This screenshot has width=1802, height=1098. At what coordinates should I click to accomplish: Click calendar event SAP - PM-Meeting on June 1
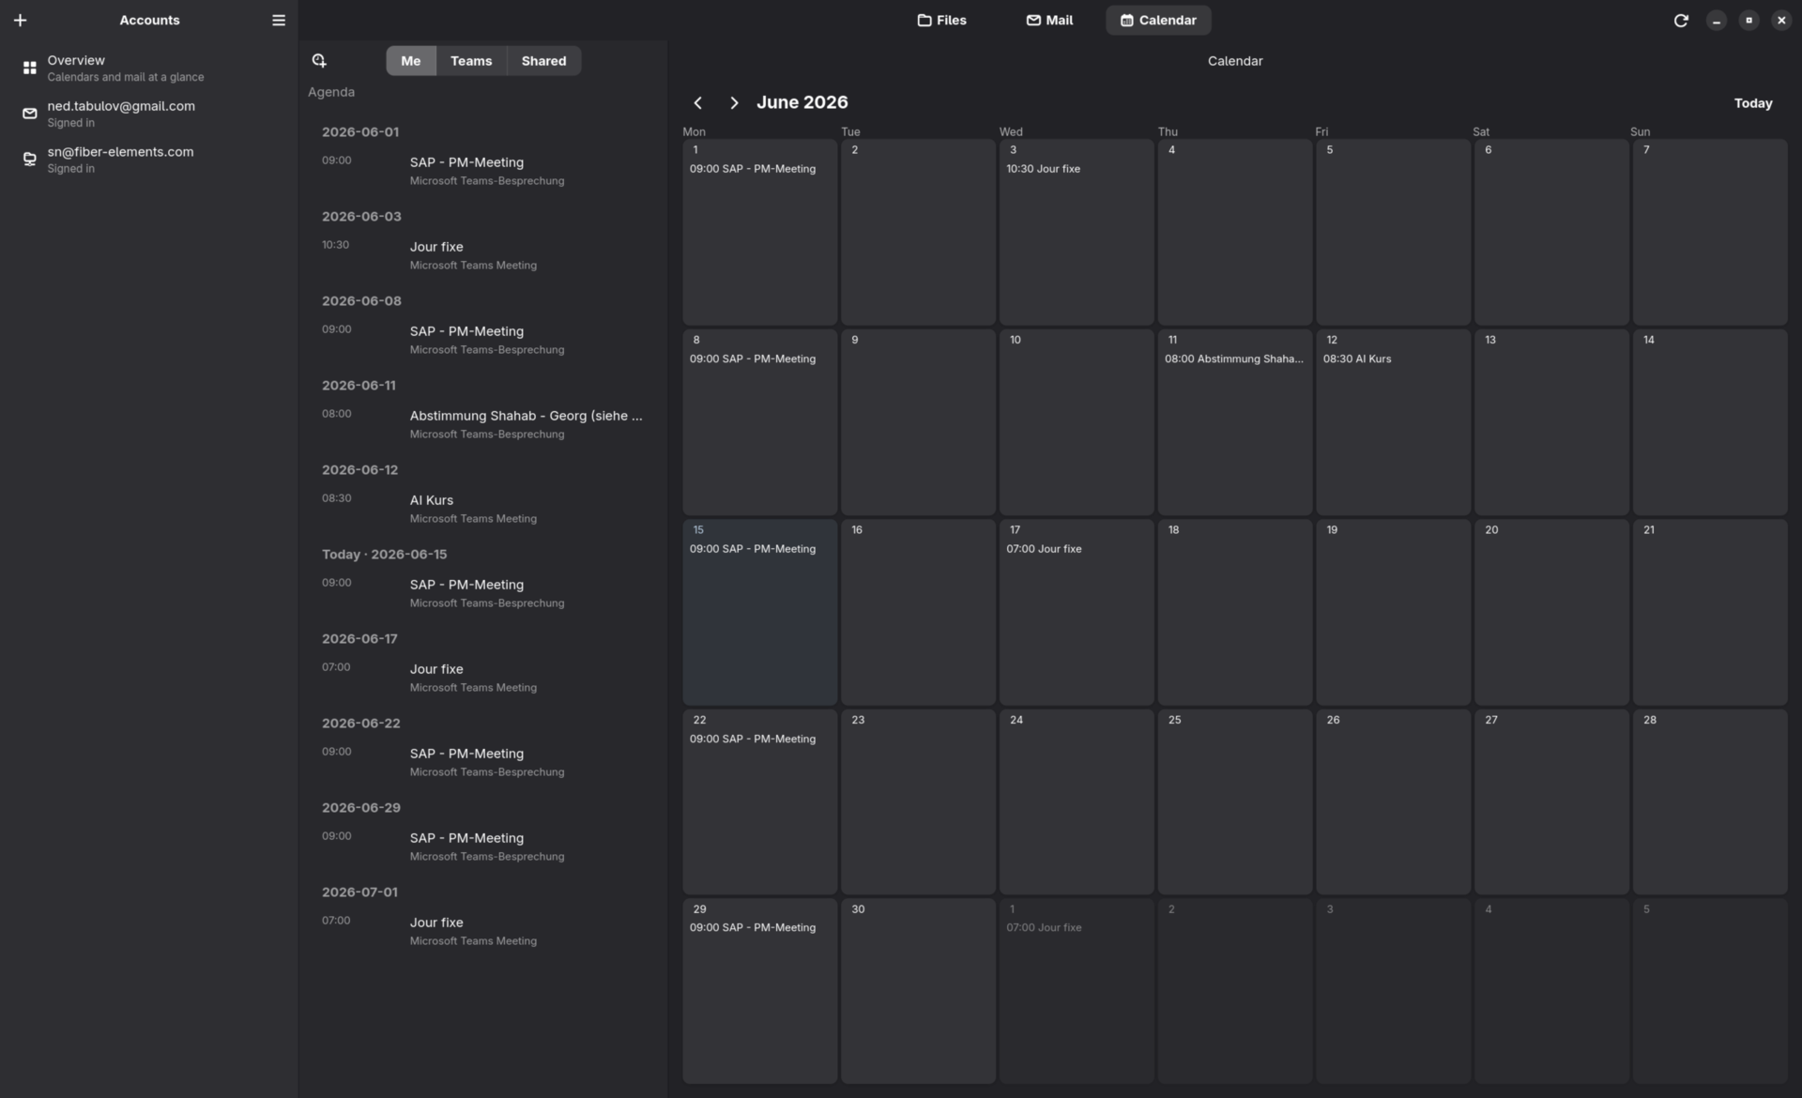(x=753, y=169)
